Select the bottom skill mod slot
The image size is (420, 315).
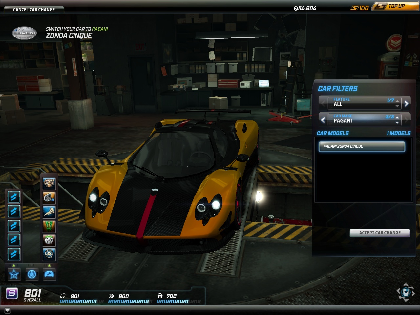pyautogui.click(x=14, y=254)
